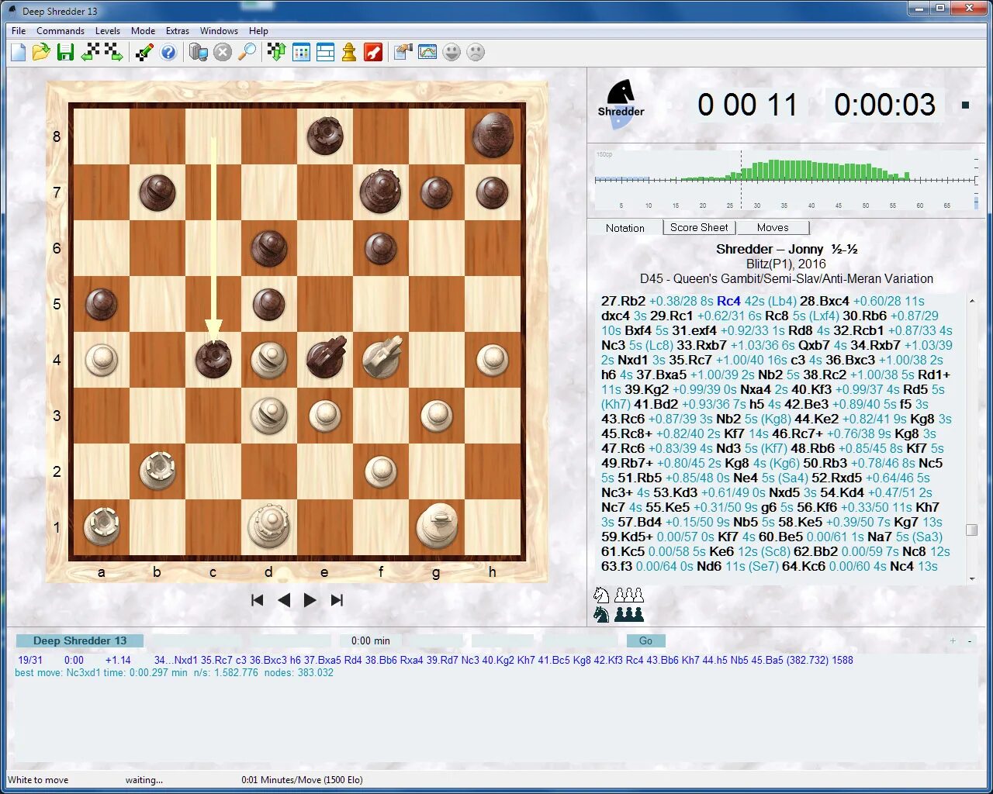Viewport: 993px width, 794px height.
Task: Click the notation scrollbar thumb
Action: (971, 530)
